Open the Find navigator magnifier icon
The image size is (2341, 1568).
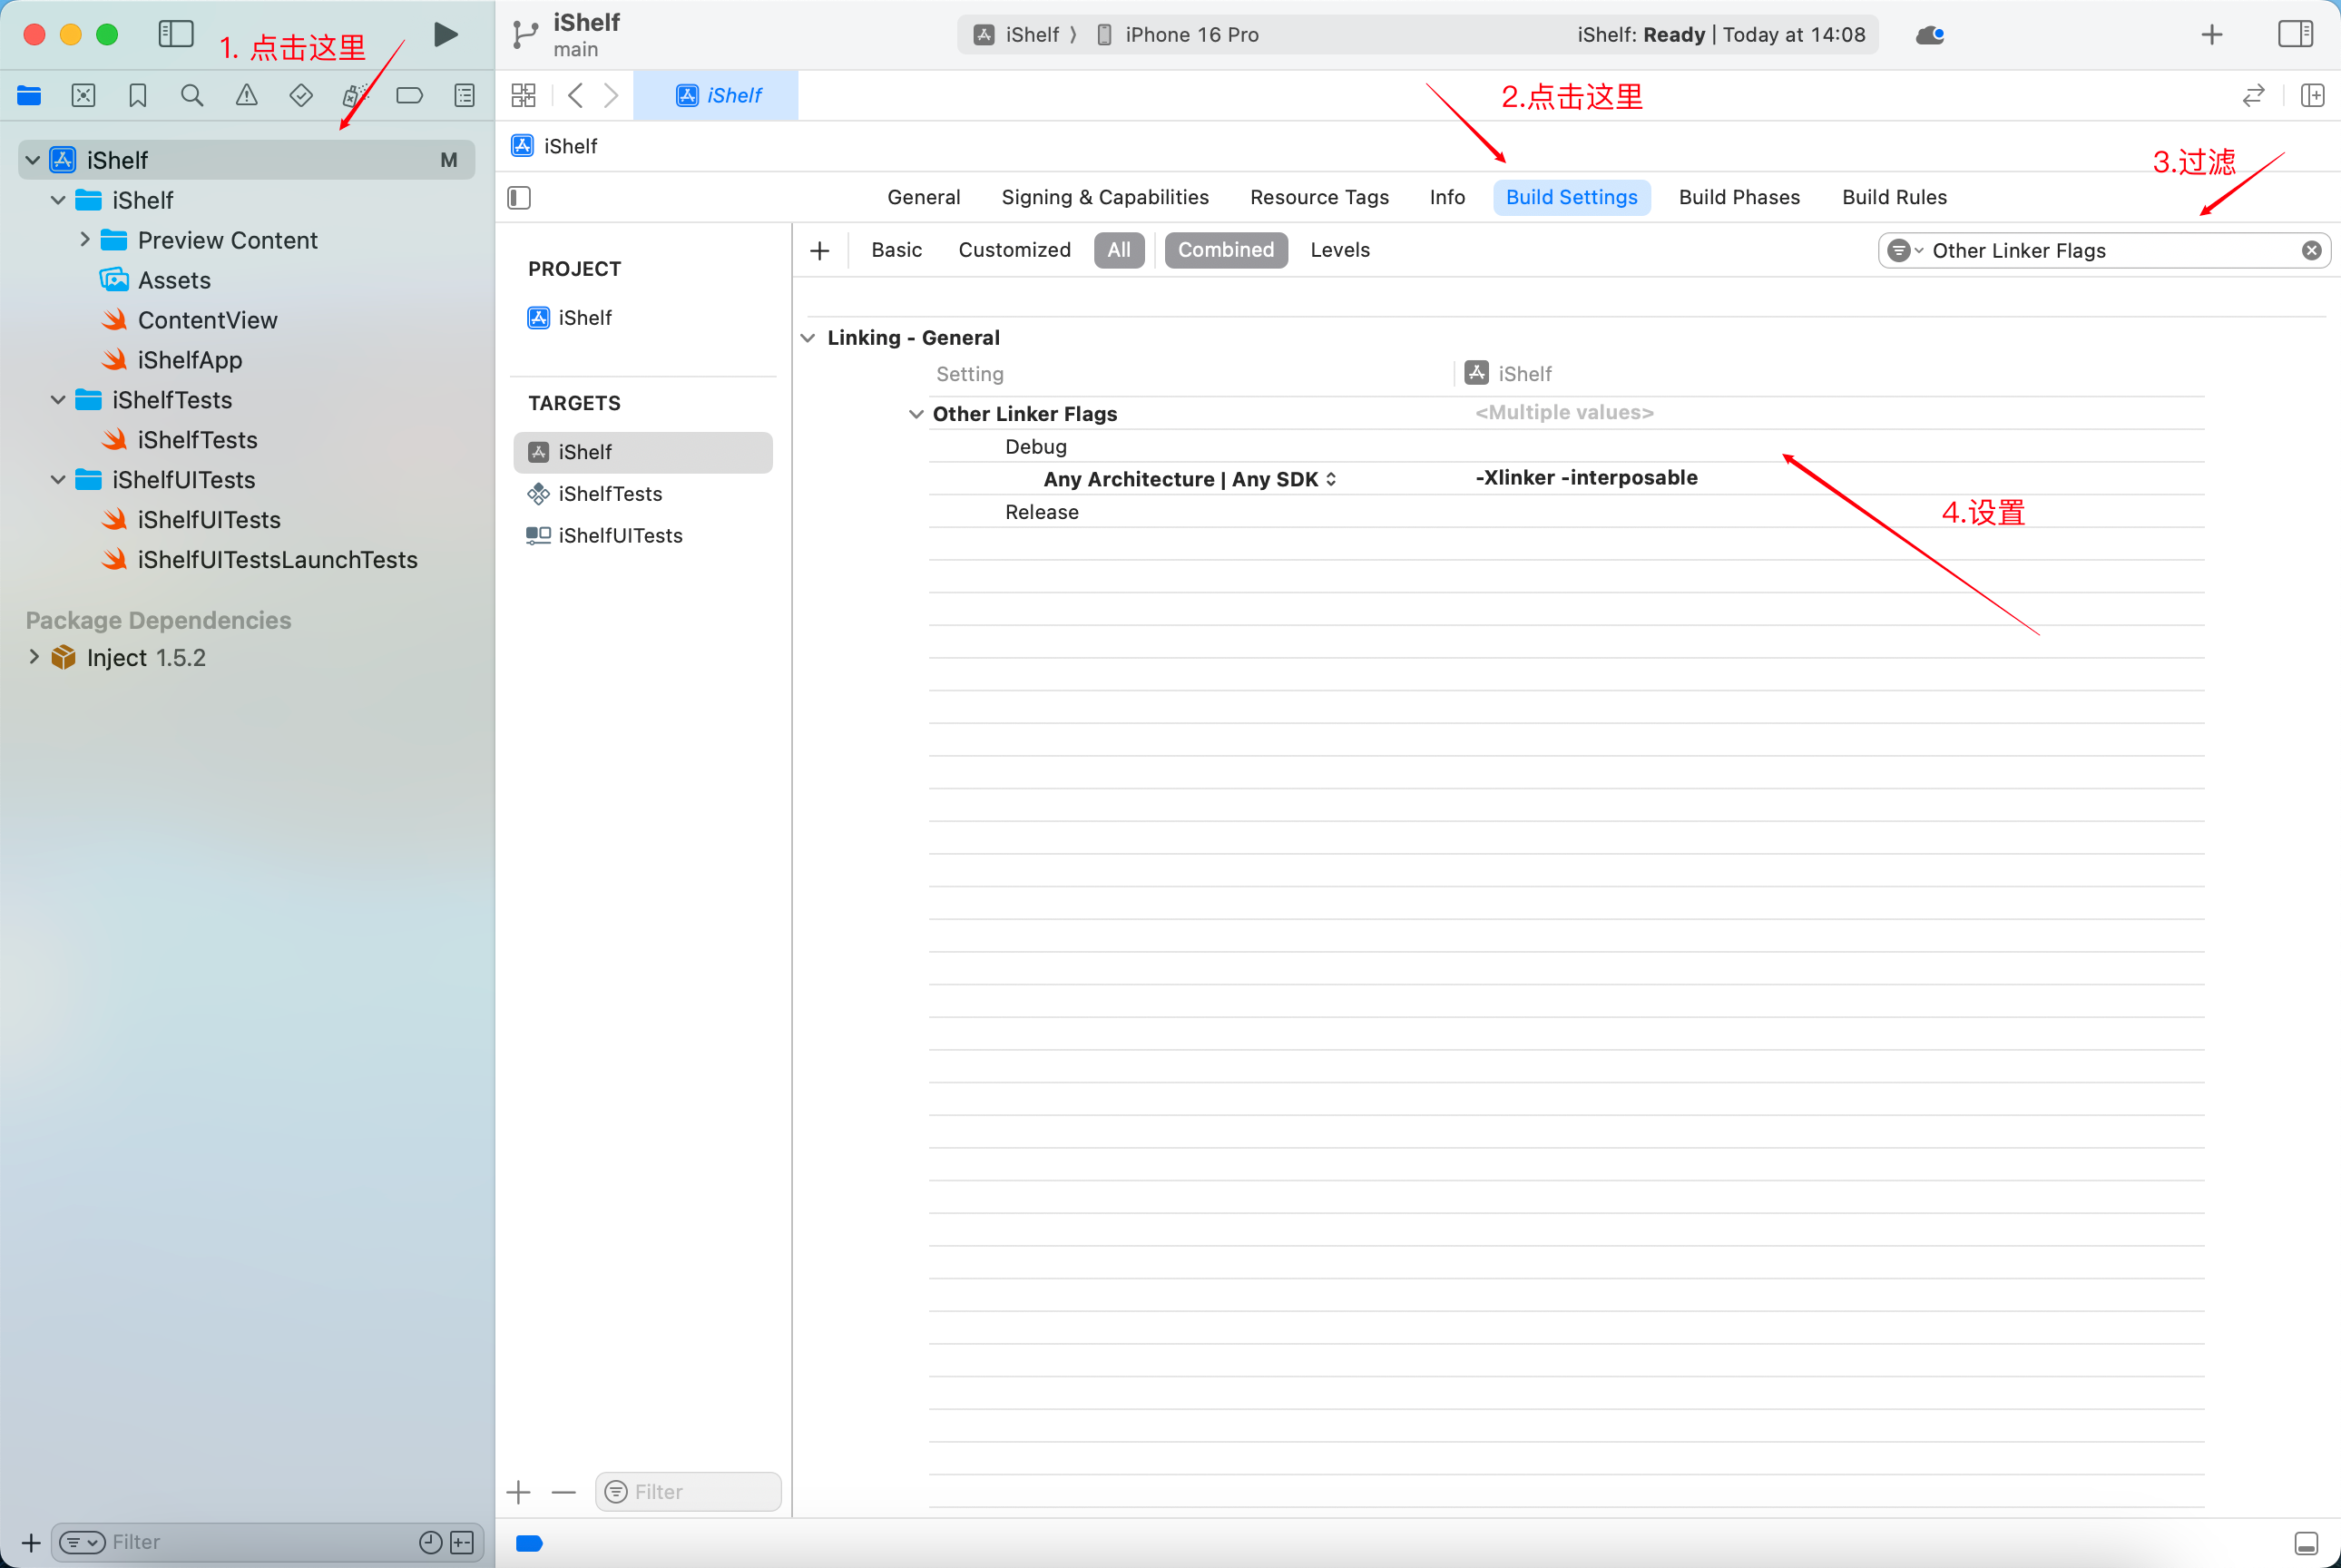click(x=192, y=96)
